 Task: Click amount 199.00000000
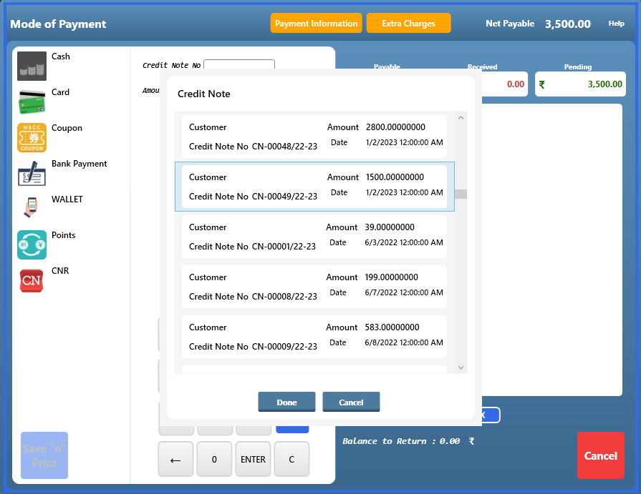391,277
